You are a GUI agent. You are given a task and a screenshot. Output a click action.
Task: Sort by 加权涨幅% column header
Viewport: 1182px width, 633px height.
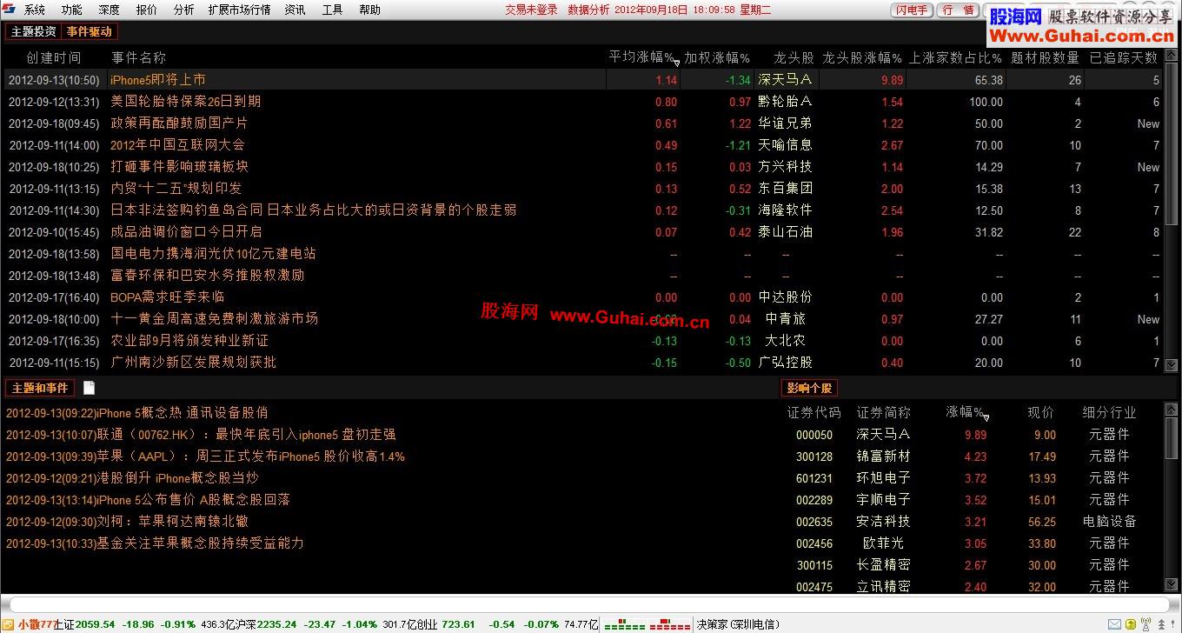click(x=716, y=57)
